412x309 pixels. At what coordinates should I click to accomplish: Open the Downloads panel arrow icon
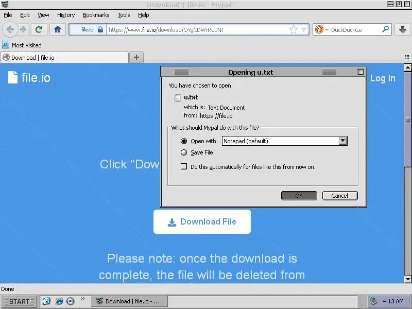point(403,29)
